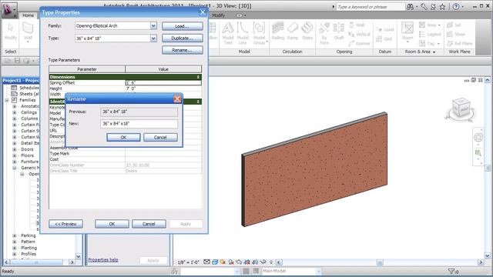Select the Model Group tool

(x=259, y=33)
